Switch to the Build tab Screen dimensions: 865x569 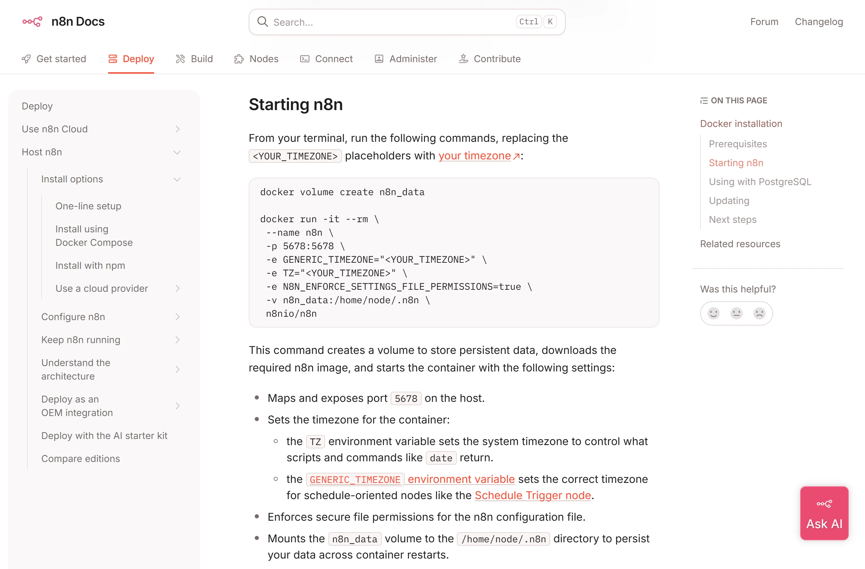point(194,59)
